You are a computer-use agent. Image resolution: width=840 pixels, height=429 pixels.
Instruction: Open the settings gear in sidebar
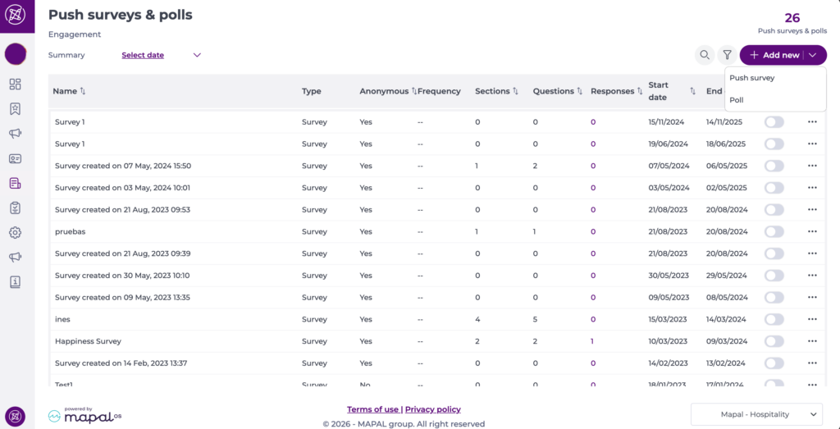15,233
